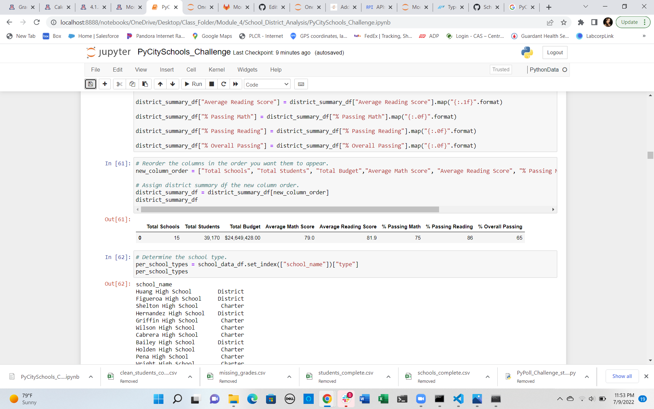654x409 pixels.
Task: Interrupt the kernel with the stop icon
Action: (x=211, y=84)
